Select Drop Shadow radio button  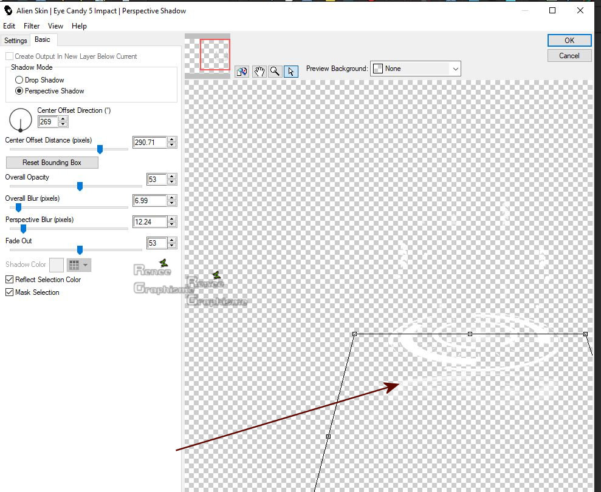click(x=19, y=80)
